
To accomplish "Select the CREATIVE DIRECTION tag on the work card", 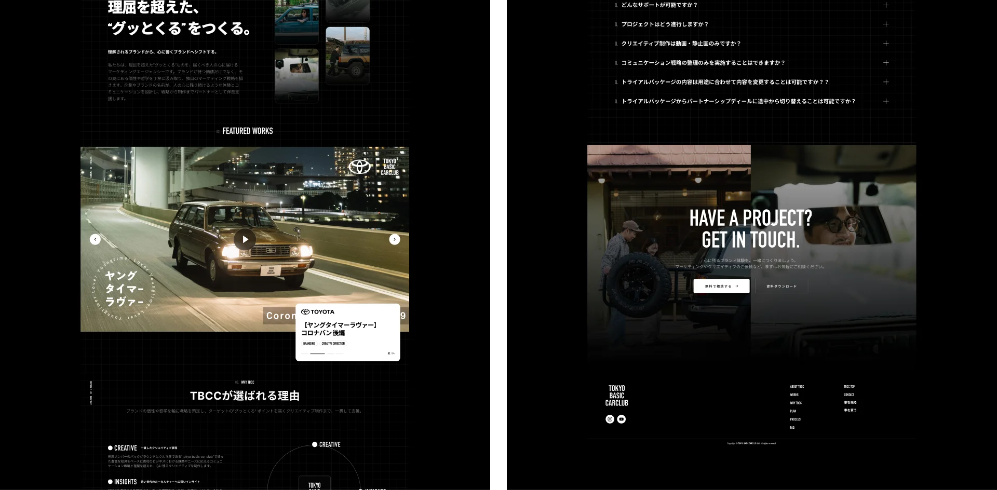I will pos(333,344).
